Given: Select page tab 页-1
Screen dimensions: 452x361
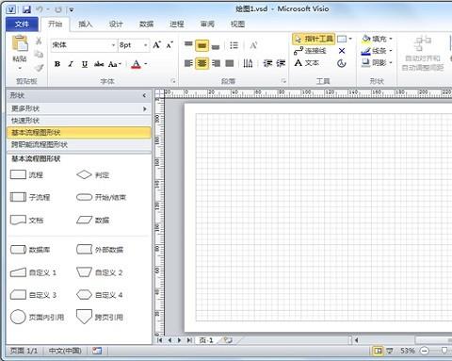Looking at the screenshot, I should click(x=206, y=340).
